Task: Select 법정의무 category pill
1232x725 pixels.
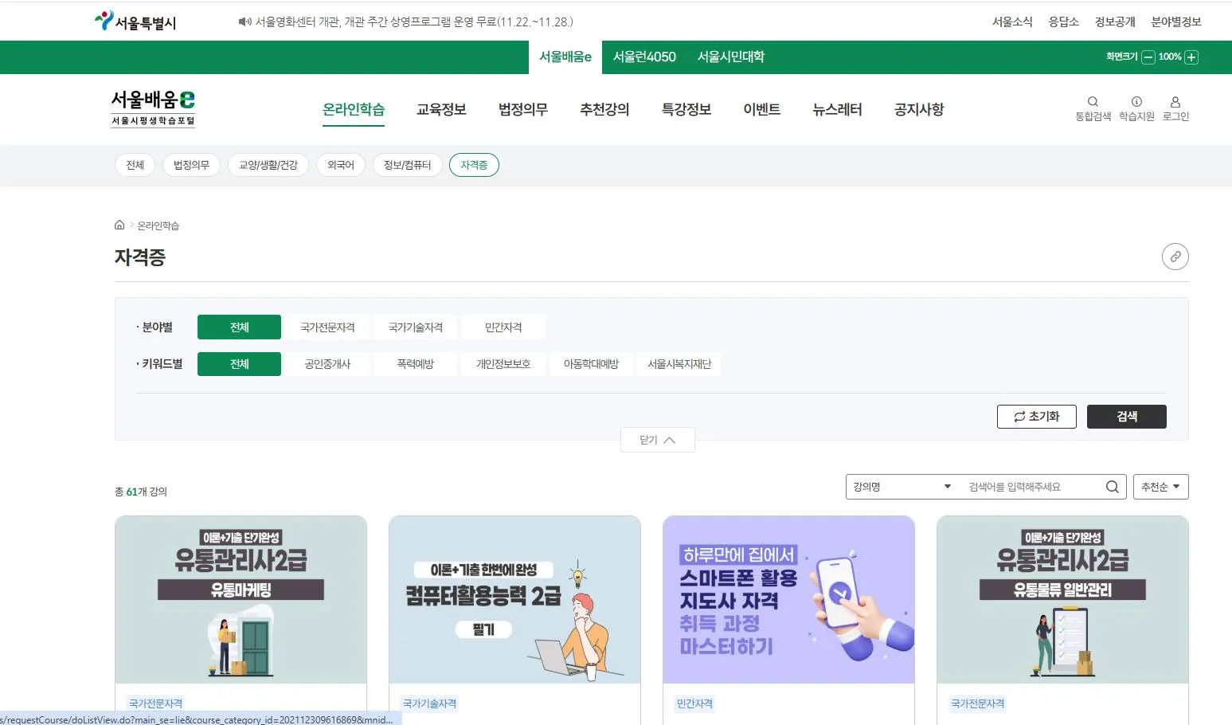Action: pos(191,165)
